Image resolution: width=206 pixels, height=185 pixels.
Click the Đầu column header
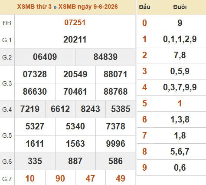(144, 7)
